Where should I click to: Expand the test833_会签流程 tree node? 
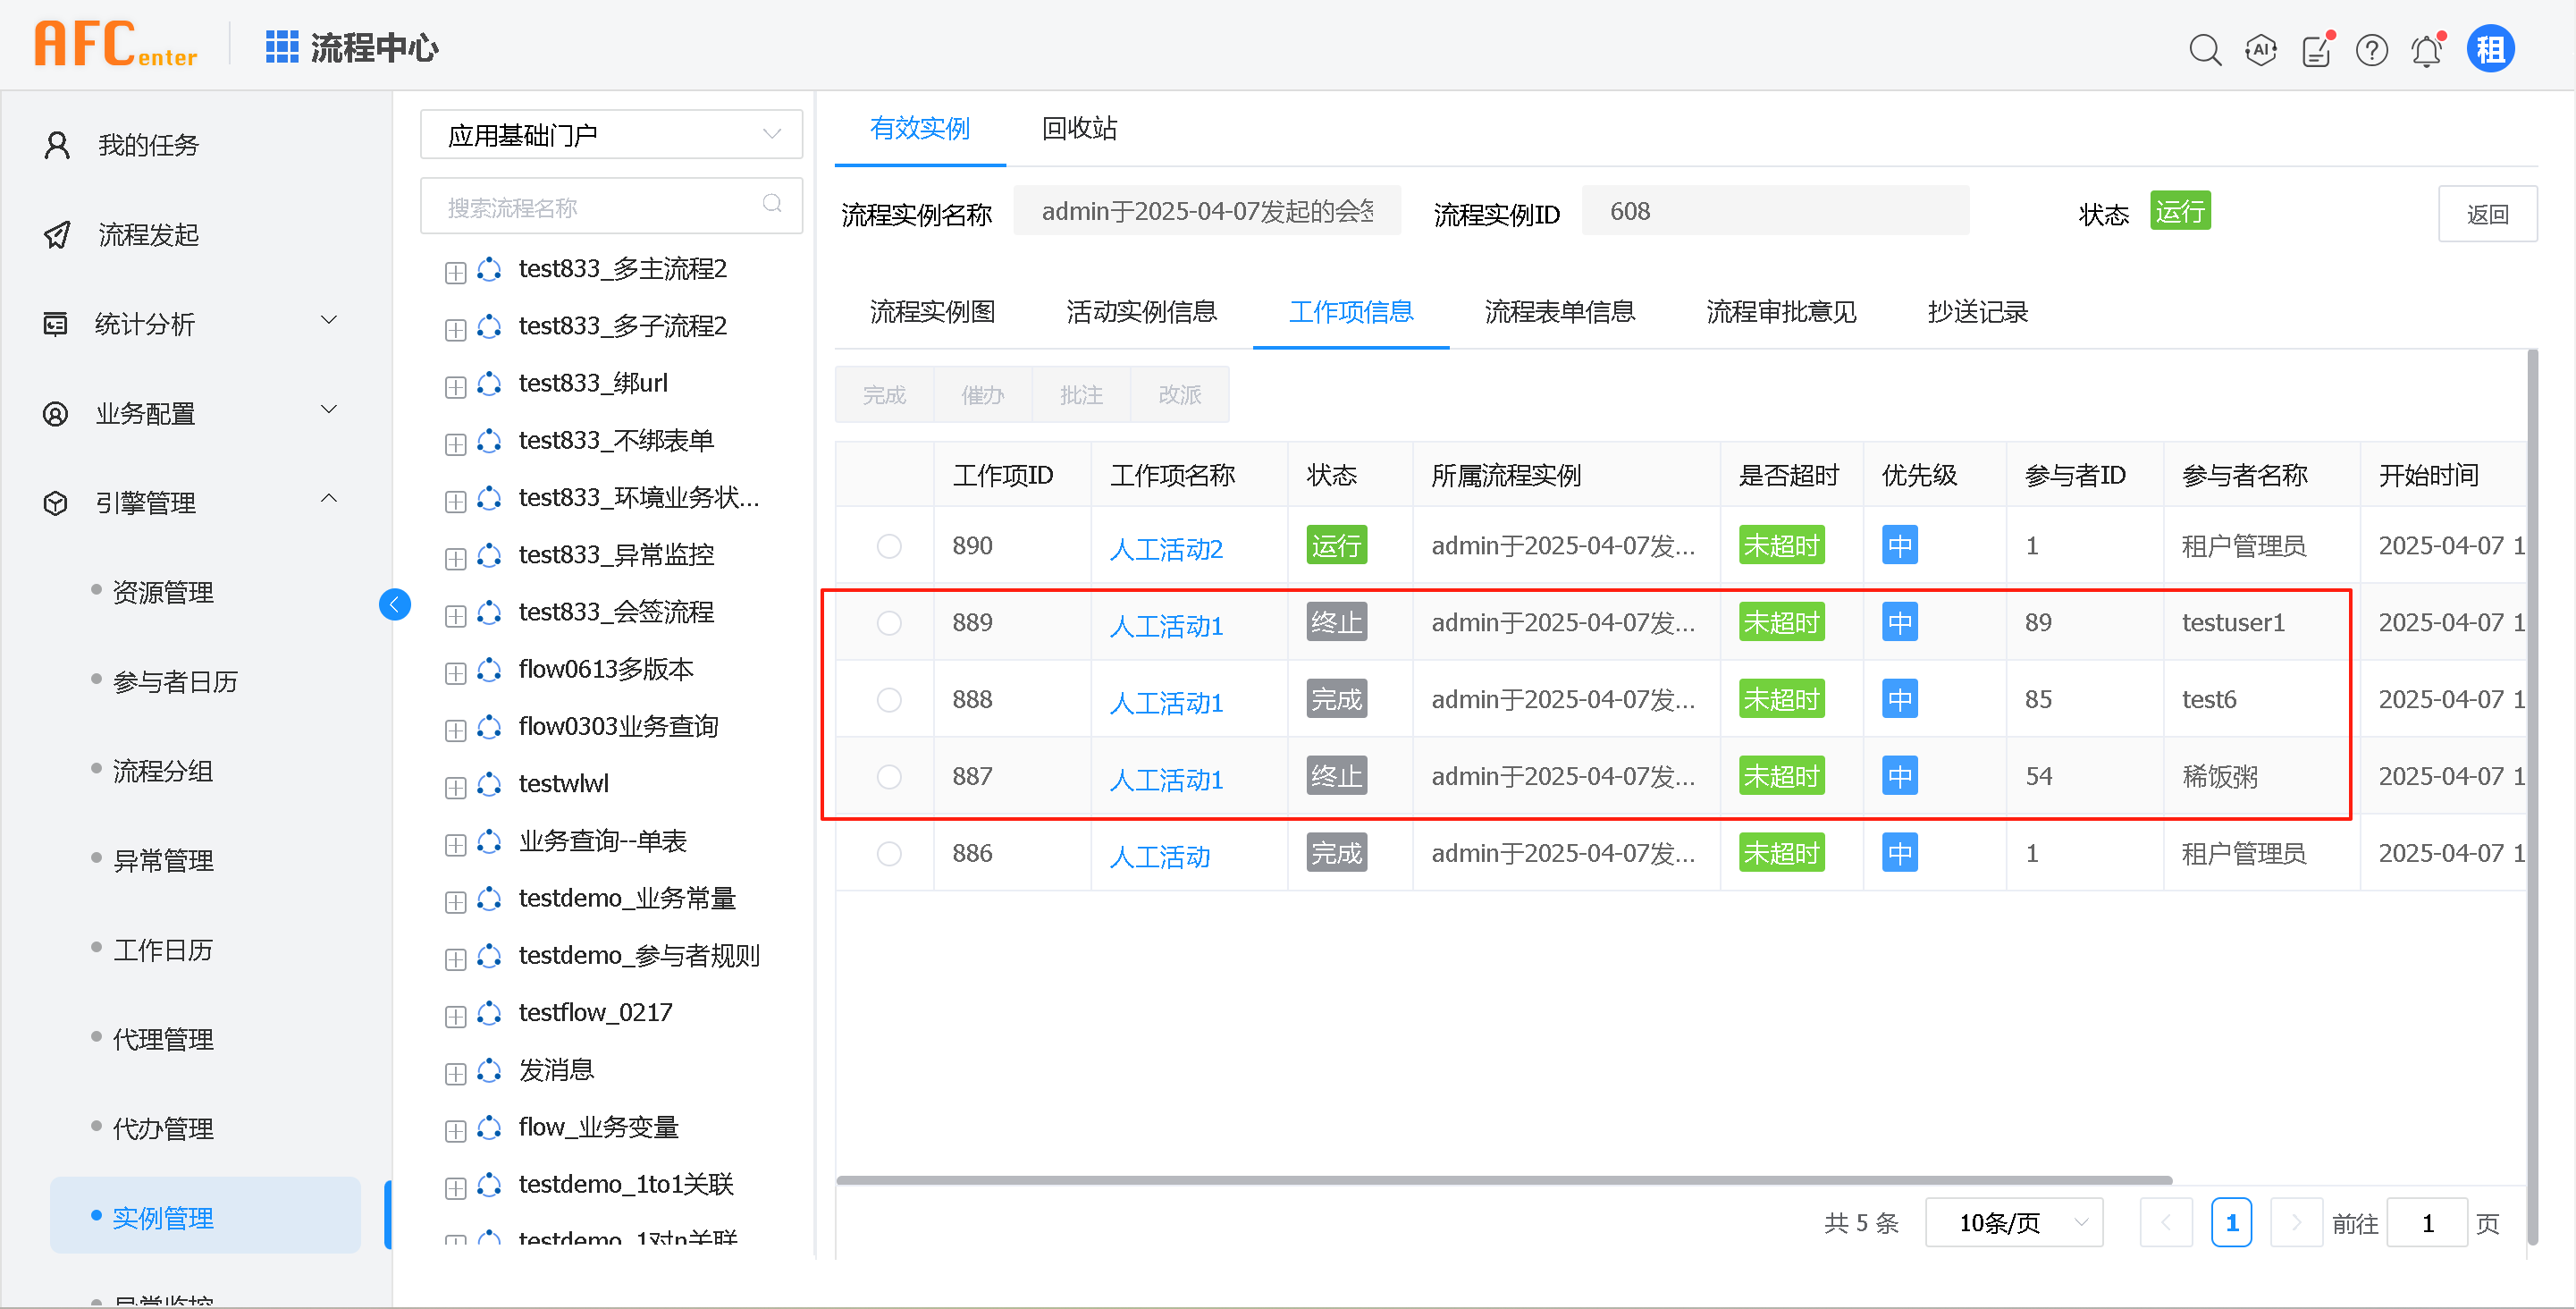pos(455,615)
